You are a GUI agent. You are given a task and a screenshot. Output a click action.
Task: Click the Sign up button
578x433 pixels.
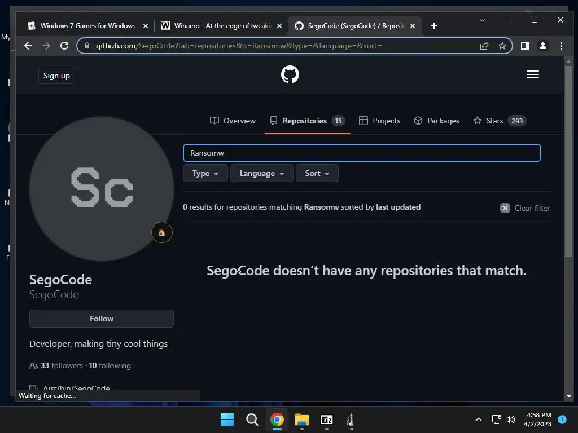point(56,76)
